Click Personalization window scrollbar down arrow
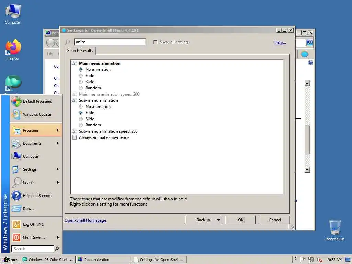 coord(307,170)
